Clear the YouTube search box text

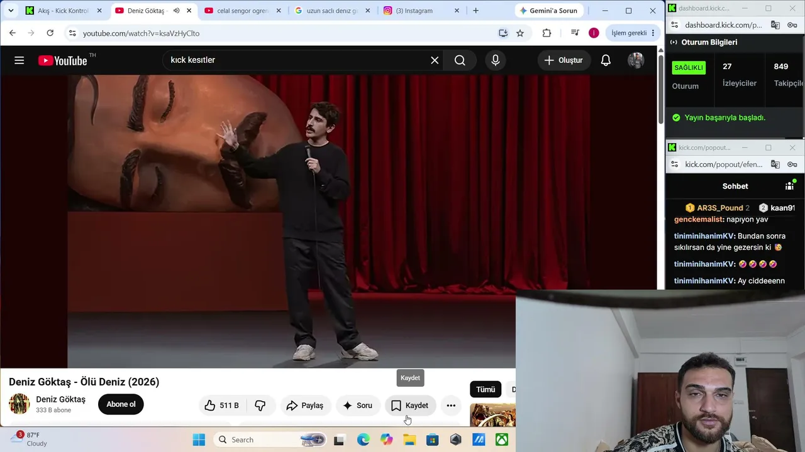point(435,60)
